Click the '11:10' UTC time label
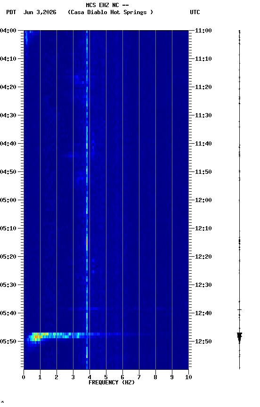 click(203, 59)
